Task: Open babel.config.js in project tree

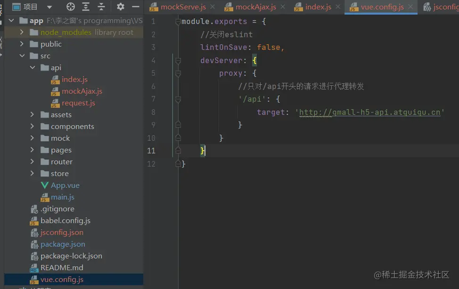Action: point(66,221)
